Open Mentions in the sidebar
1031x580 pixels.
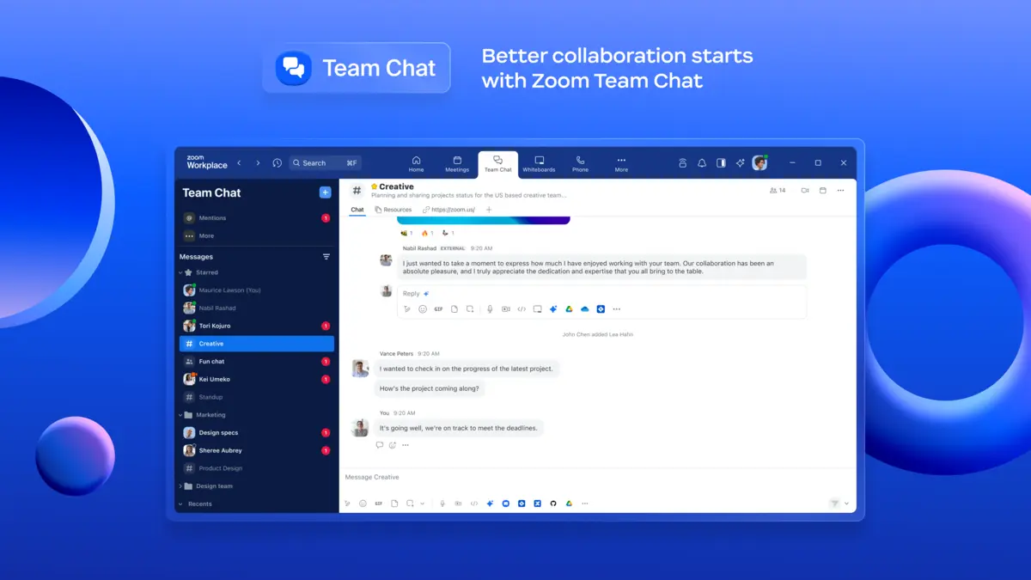pyautogui.click(x=256, y=218)
